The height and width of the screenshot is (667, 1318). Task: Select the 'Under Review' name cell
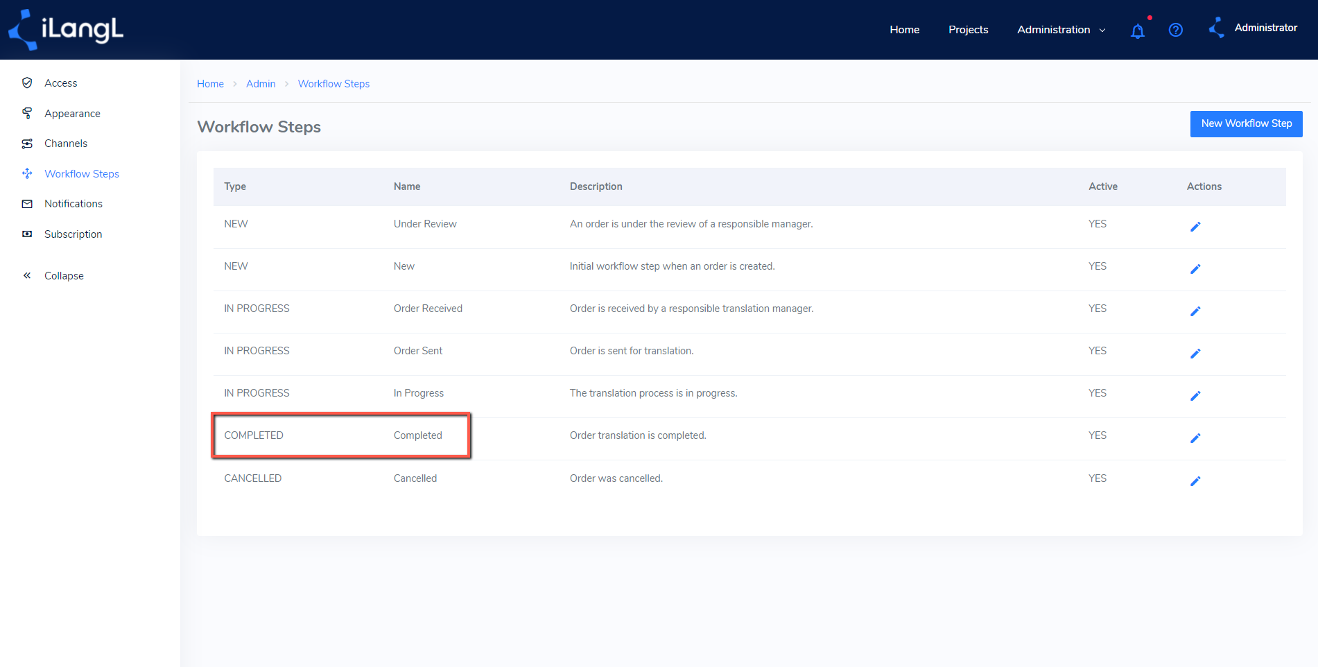pos(425,224)
